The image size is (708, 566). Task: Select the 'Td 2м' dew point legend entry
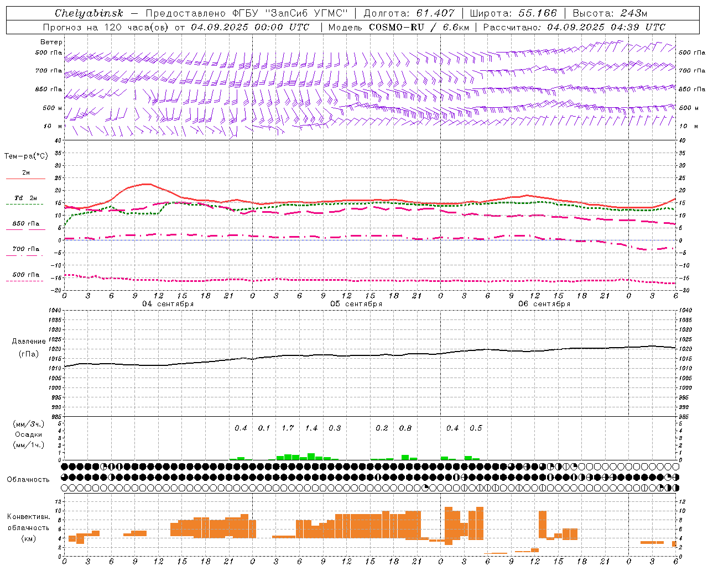[26, 198]
